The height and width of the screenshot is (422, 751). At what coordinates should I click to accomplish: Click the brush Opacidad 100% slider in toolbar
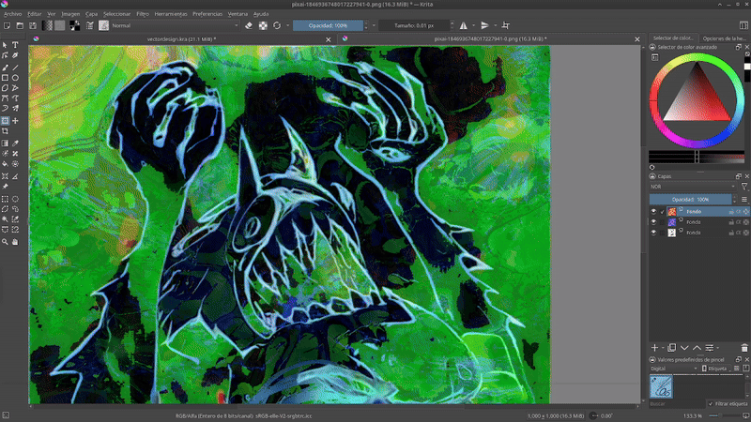point(328,25)
